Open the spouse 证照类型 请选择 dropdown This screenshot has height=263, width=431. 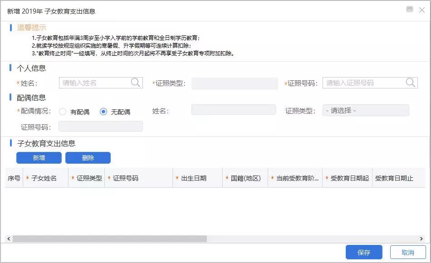pos(366,111)
